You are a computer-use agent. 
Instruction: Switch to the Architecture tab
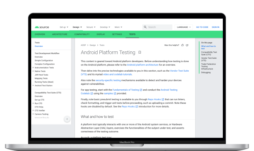coord(59,34)
